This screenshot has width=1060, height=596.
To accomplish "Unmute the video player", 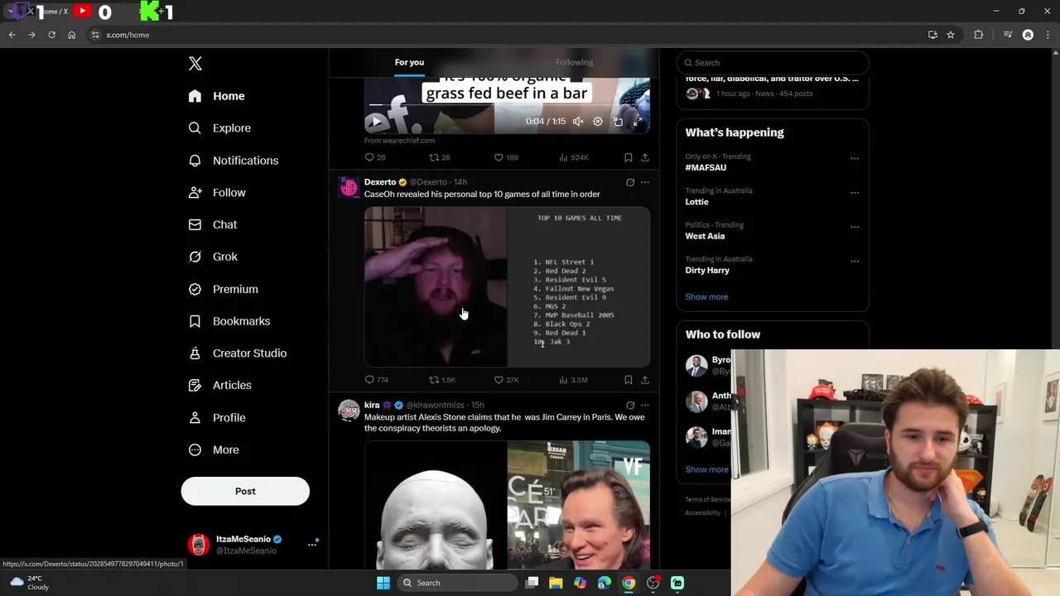I will pyautogui.click(x=578, y=122).
